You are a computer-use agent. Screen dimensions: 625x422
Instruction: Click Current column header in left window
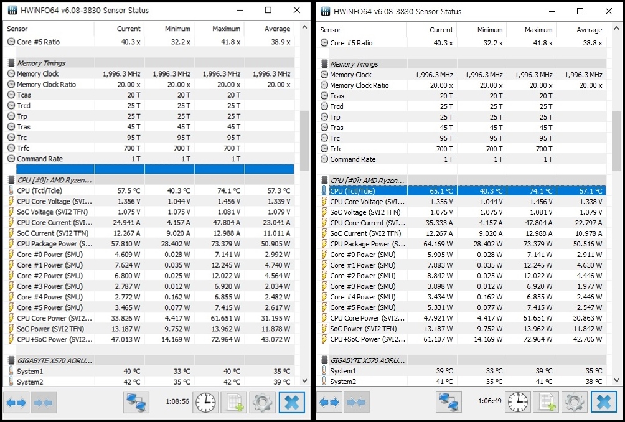(119, 29)
